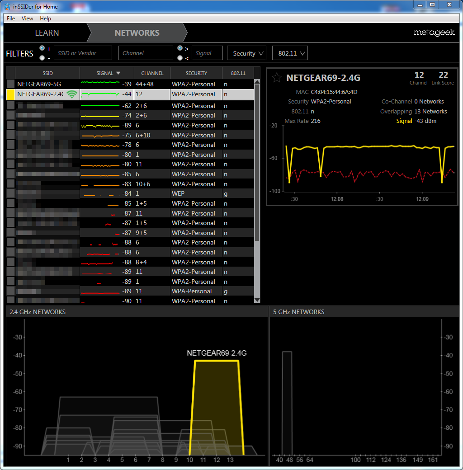Select the NETGEAR69-2.4G row in the list
Image resolution: width=463 pixels, height=470 pixels.
[x=130, y=94]
